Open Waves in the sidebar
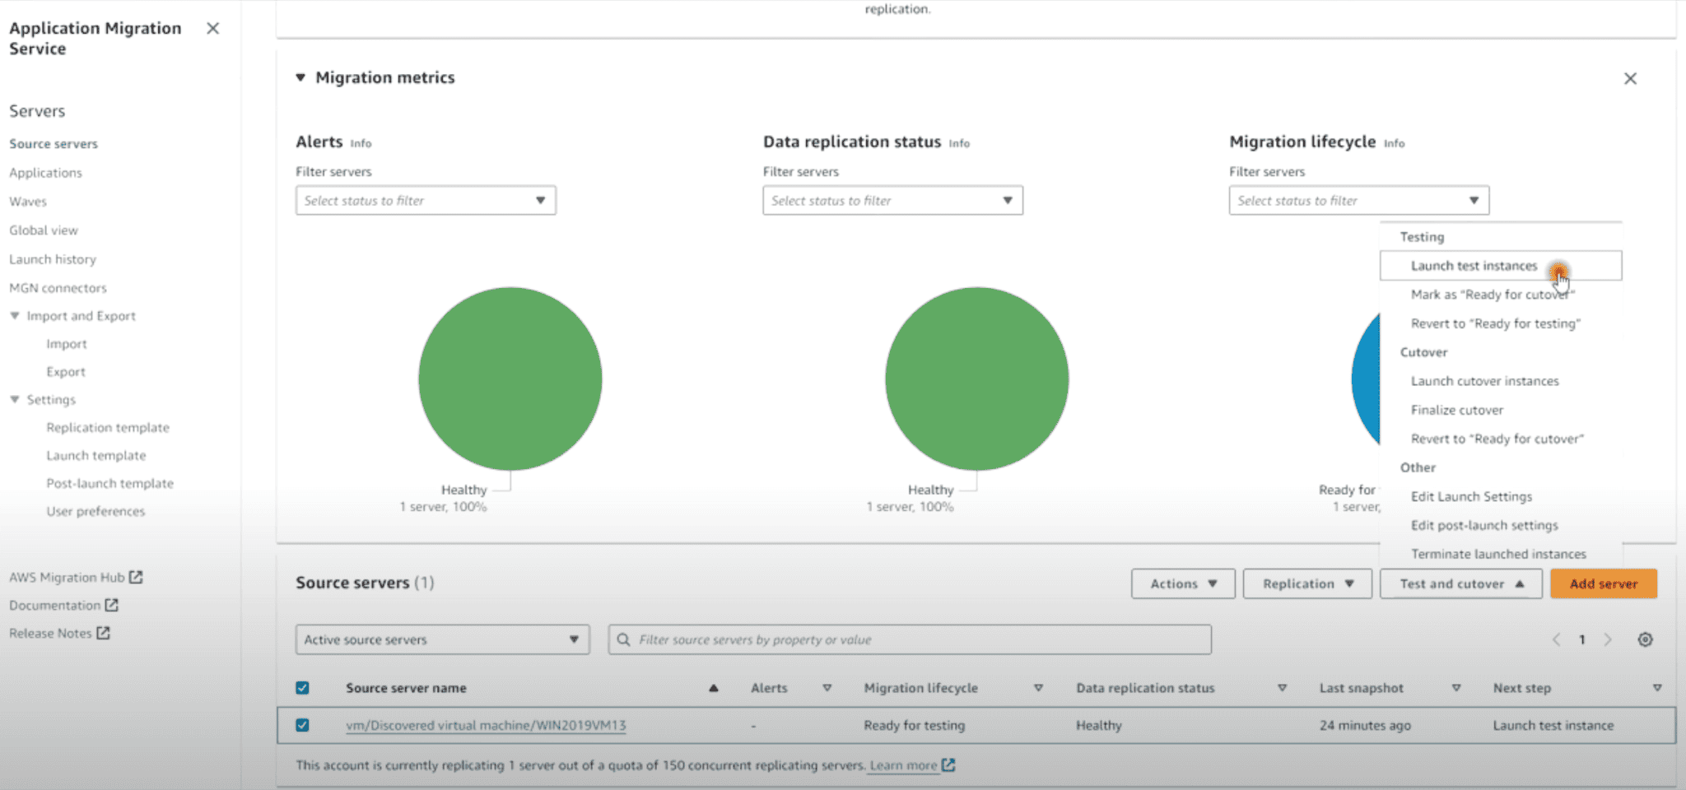Image resolution: width=1686 pixels, height=790 pixels. 28,202
